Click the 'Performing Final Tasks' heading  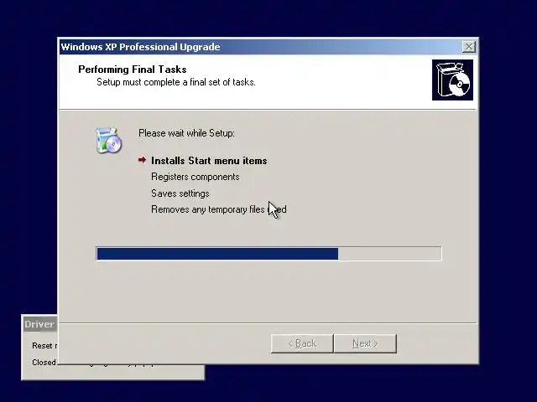[133, 70]
